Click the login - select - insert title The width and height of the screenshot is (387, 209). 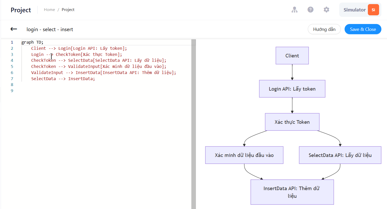click(x=50, y=29)
